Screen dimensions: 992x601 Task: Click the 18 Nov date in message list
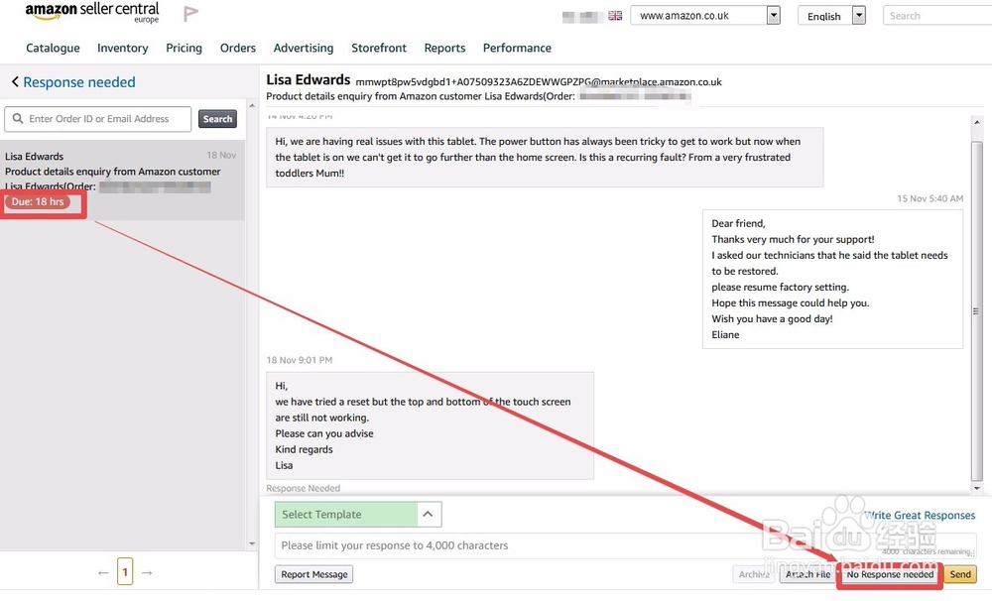coord(221,155)
